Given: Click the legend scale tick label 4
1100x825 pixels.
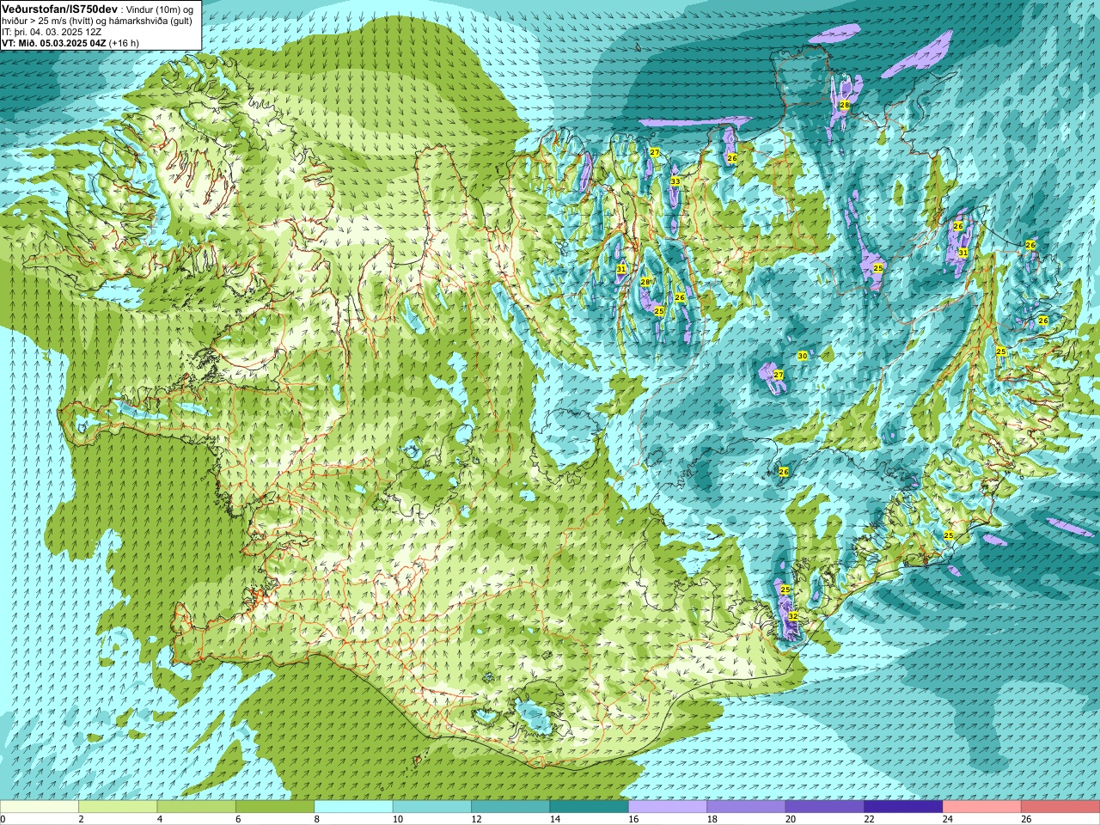Looking at the screenshot, I should point(160,819).
